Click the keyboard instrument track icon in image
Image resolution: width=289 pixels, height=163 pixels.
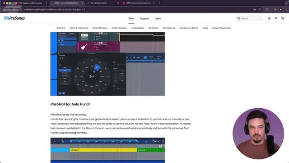coord(84,36)
